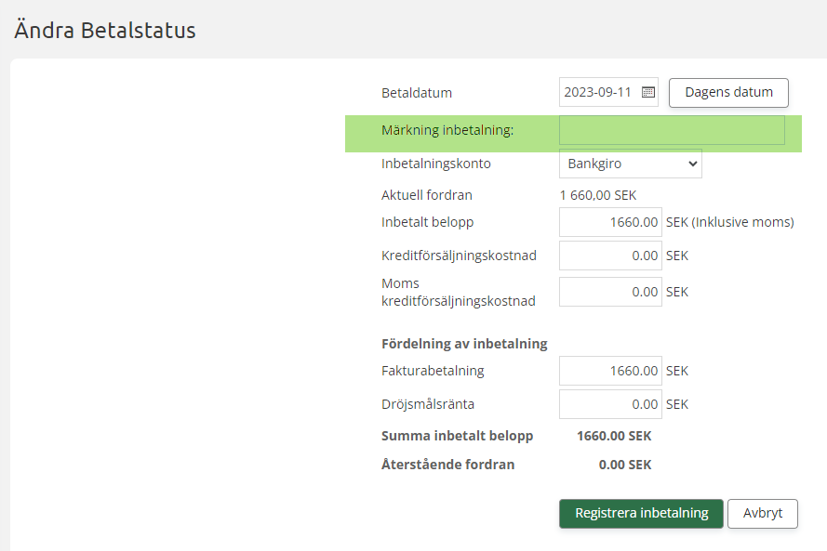Click the Dröjsmålsränta input field

610,404
